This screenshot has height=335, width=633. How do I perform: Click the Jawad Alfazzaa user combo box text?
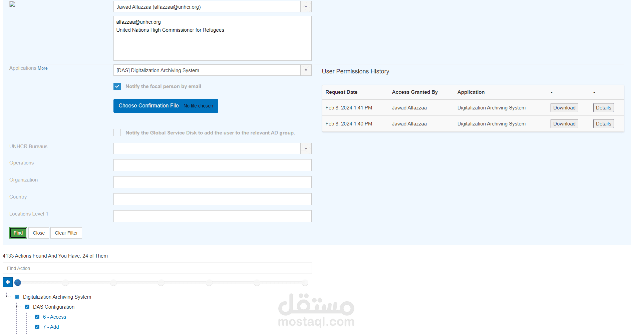tap(159, 7)
